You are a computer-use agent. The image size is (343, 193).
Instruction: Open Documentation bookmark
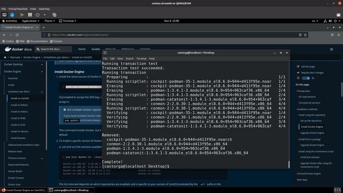click(x=37, y=41)
